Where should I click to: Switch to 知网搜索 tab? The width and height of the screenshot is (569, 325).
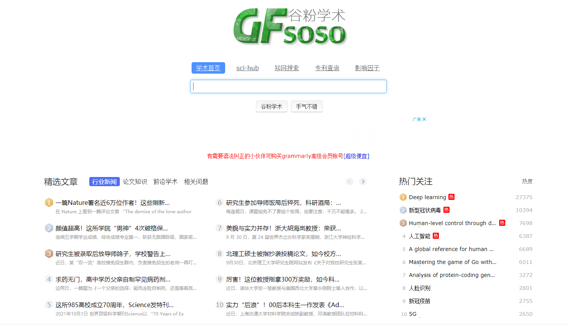pos(287,68)
